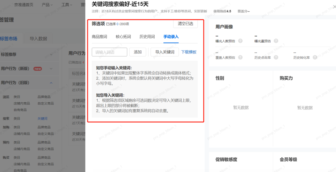Select 品牌商品 in the 加购 row
This screenshot has height=172, width=336.
pos(44,127)
